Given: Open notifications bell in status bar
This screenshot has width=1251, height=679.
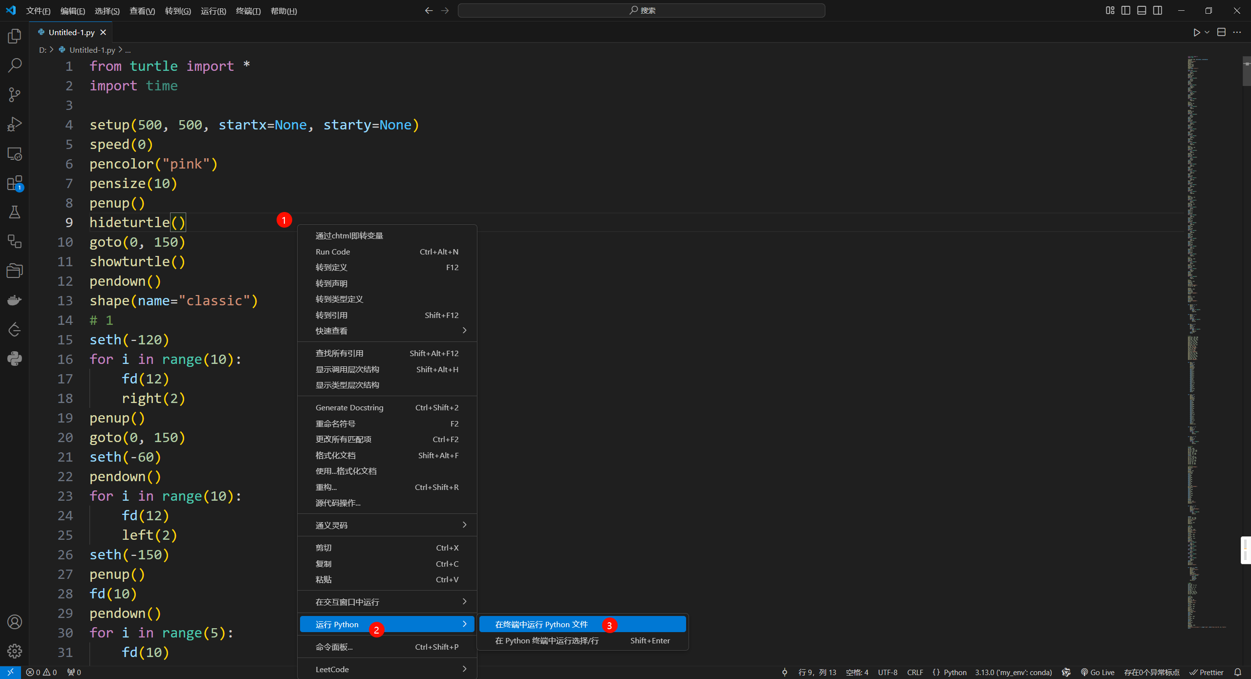Looking at the screenshot, I should (1238, 672).
